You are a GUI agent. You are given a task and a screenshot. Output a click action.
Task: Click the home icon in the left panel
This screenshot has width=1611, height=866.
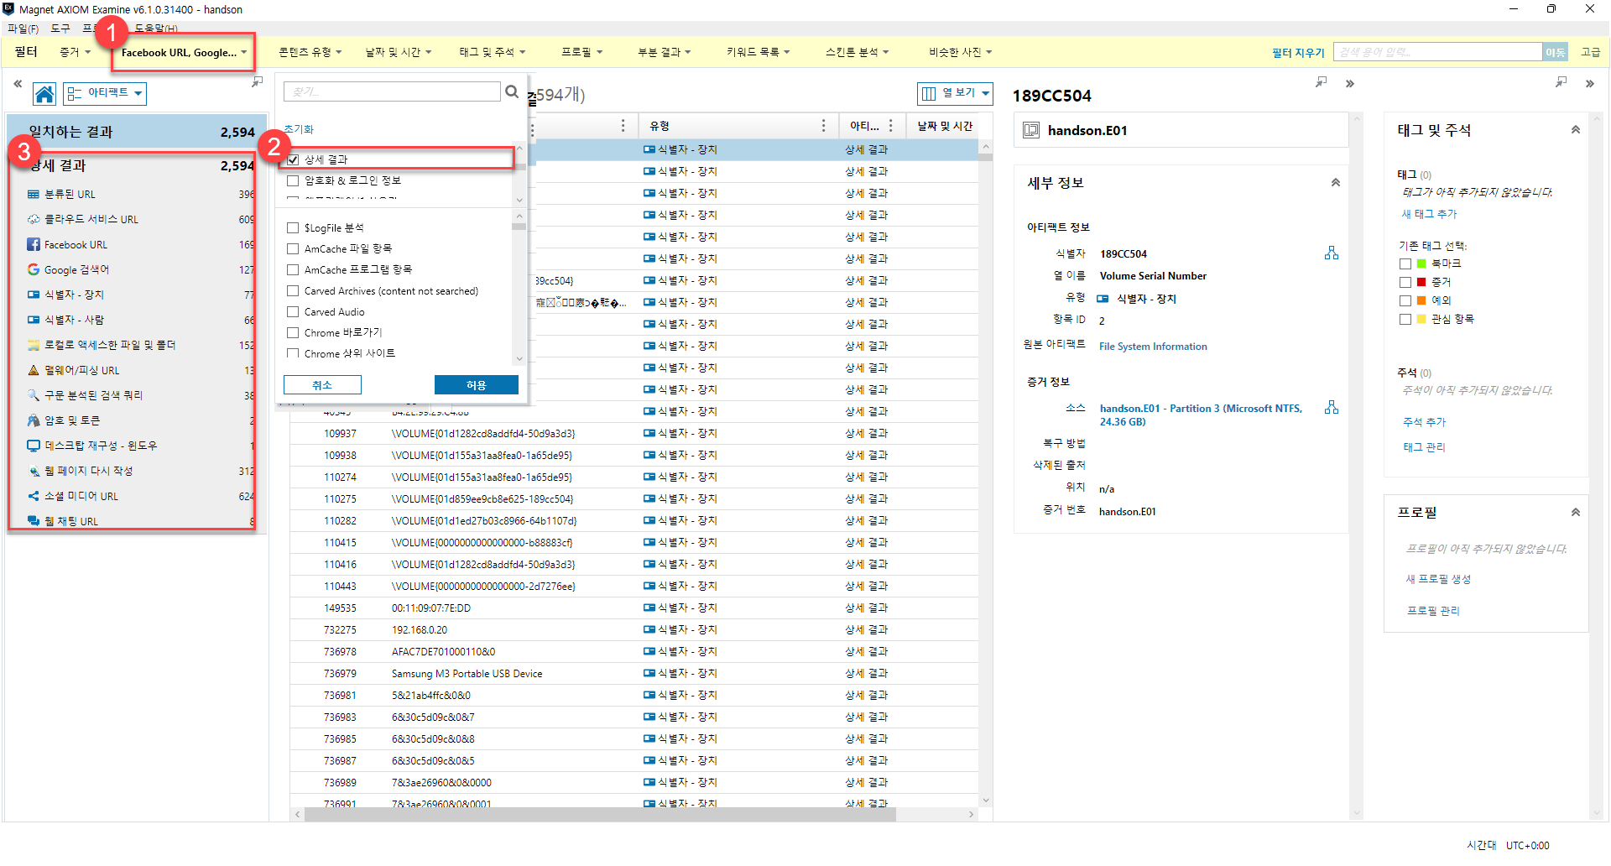44,94
